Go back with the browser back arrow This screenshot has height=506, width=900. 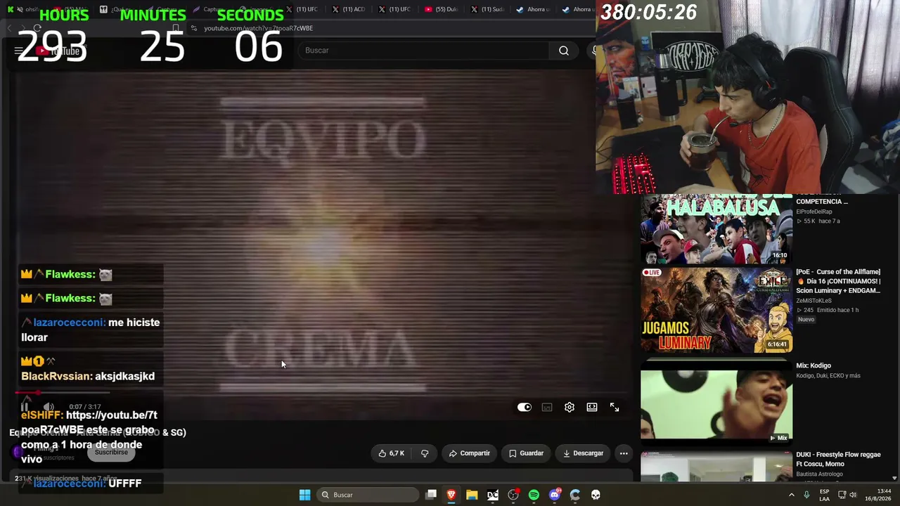(x=10, y=28)
